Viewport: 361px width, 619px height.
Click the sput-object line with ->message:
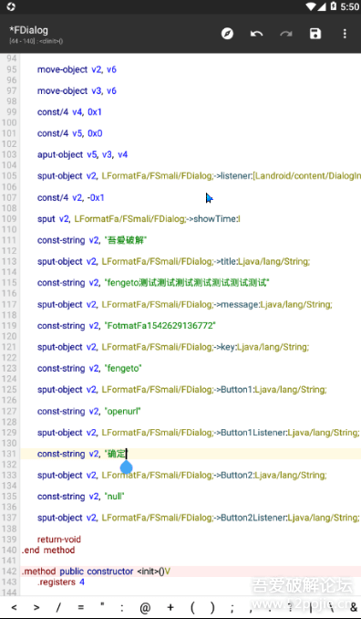pos(185,304)
